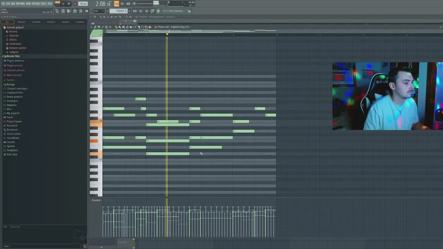Select the Piano roll Draw pencil tool

point(116,27)
